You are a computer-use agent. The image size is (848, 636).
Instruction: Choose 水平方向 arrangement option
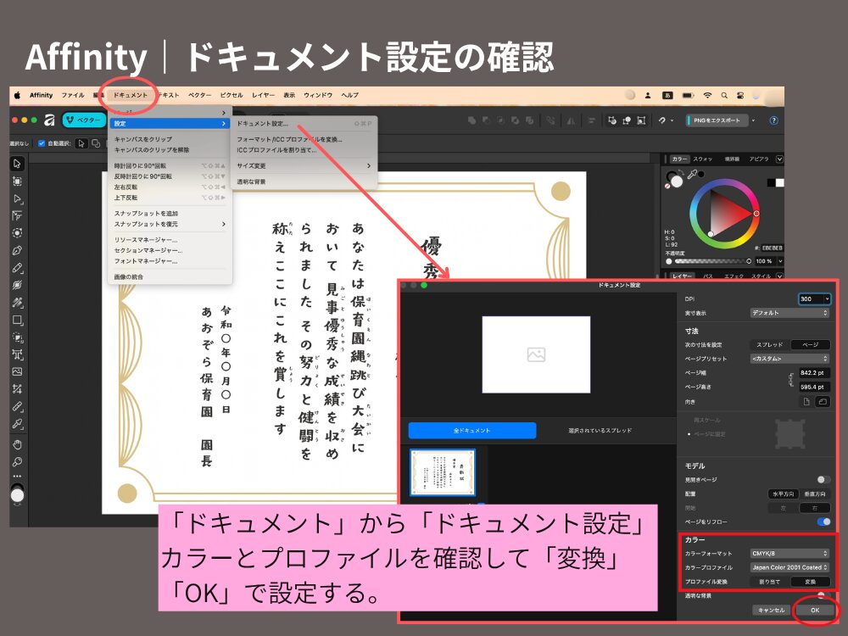tap(783, 494)
